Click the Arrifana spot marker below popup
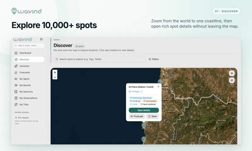Screen dimensions: 252x151 [x=144, y=126]
